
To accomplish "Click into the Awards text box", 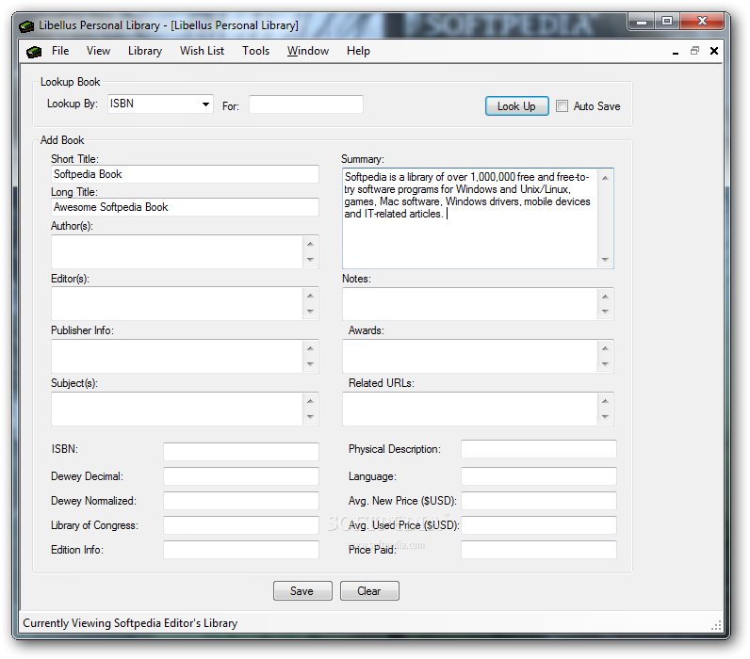I will coord(470,356).
